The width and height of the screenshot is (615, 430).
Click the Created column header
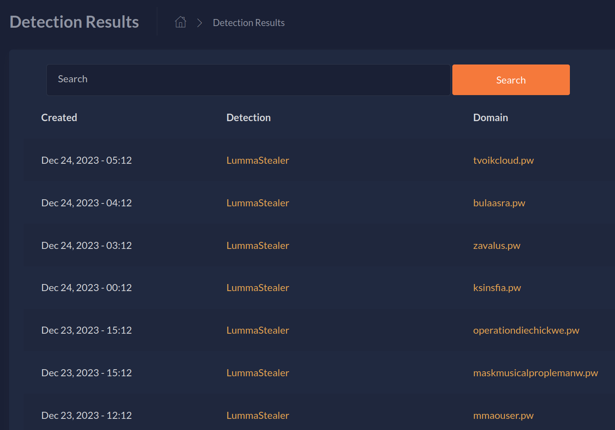[x=59, y=118]
